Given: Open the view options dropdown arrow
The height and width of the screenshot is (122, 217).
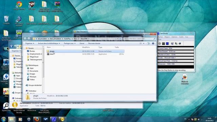Looking at the screenshot, I should [144, 43].
